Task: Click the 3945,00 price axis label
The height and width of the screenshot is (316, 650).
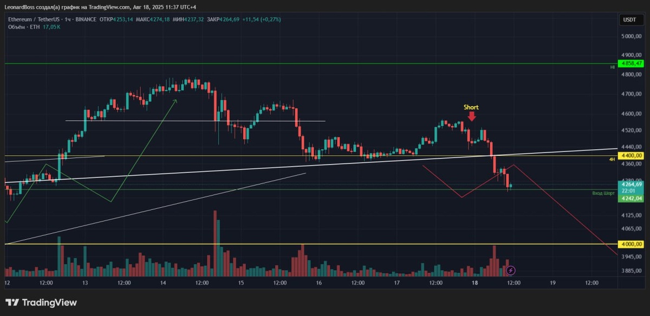Action: pyautogui.click(x=632, y=257)
